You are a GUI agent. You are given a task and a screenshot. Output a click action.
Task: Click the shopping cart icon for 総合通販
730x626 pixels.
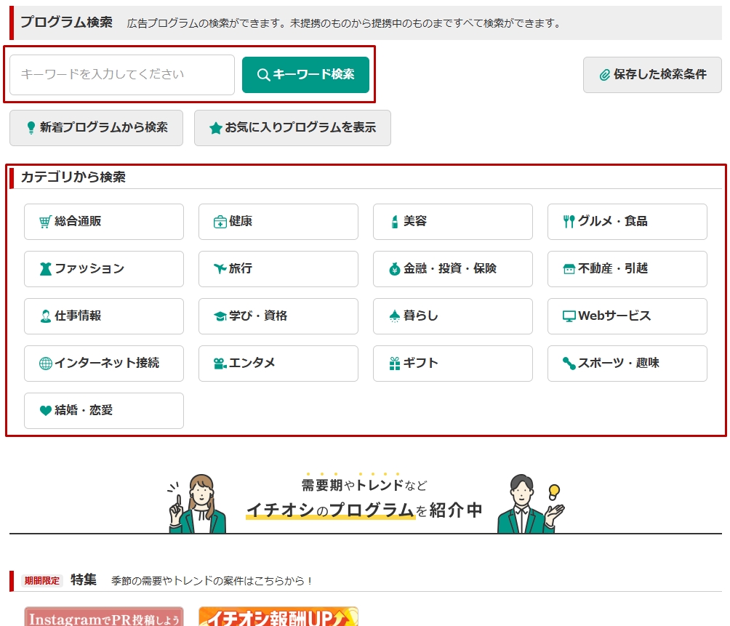[45, 222]
